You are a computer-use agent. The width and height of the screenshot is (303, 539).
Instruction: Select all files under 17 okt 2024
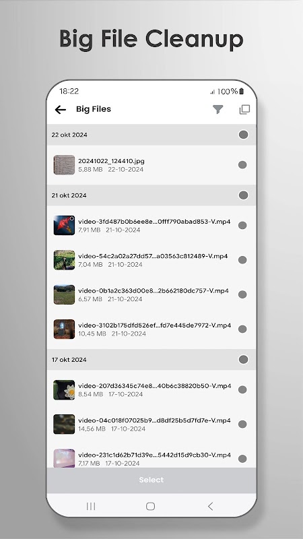coord(243,360)
